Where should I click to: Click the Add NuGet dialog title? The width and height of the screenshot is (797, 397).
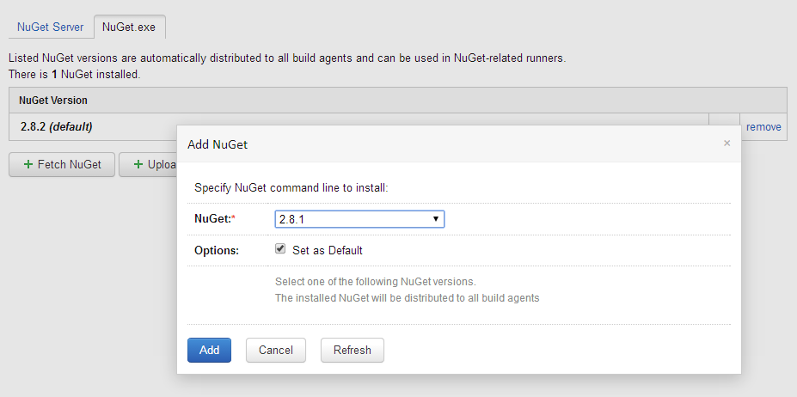point(218,144)
